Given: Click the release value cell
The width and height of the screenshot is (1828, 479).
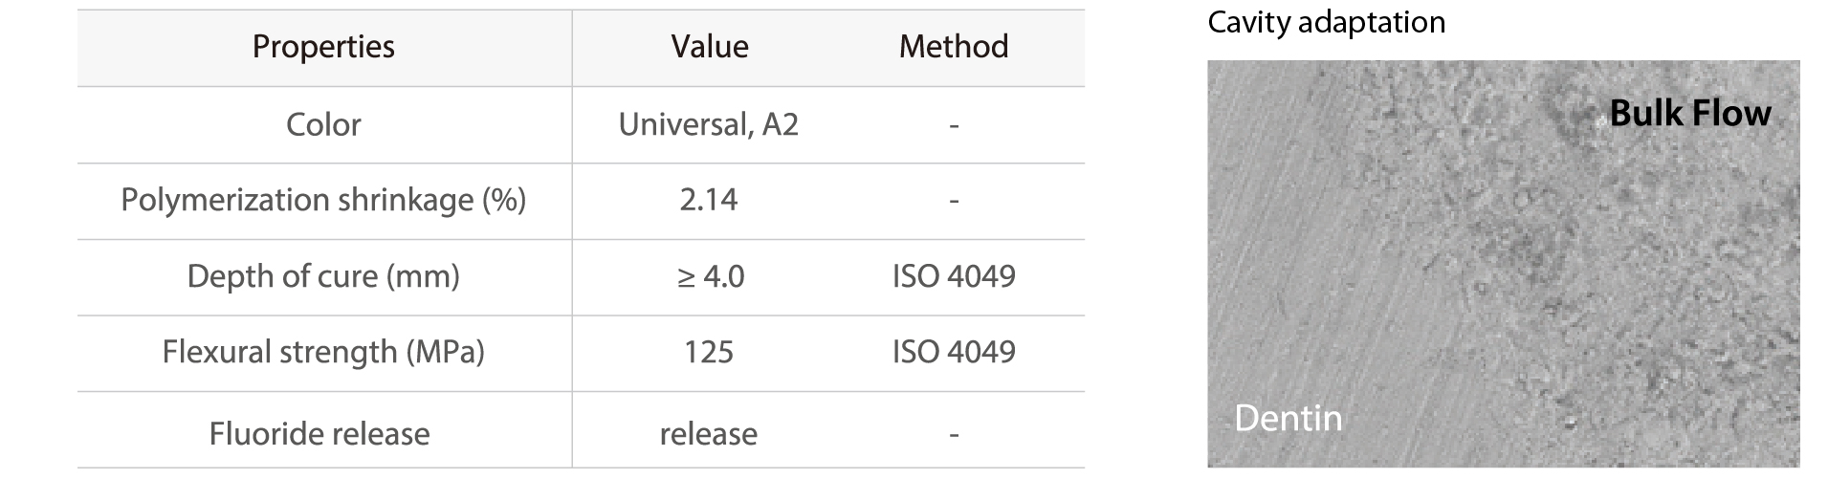Looking at the screenshot, I should pyautogui.click(x=709, y=434).
